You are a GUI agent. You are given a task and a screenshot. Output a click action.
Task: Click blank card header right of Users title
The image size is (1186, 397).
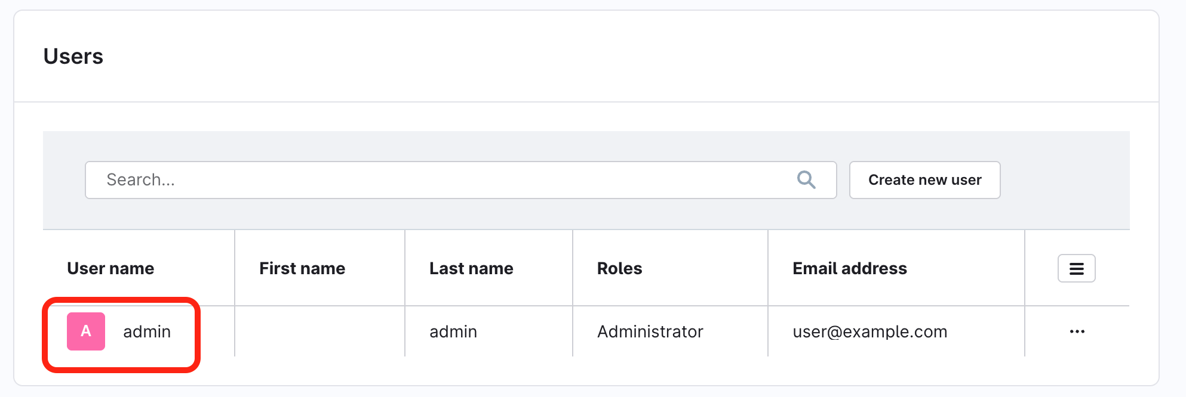point(597,57)
